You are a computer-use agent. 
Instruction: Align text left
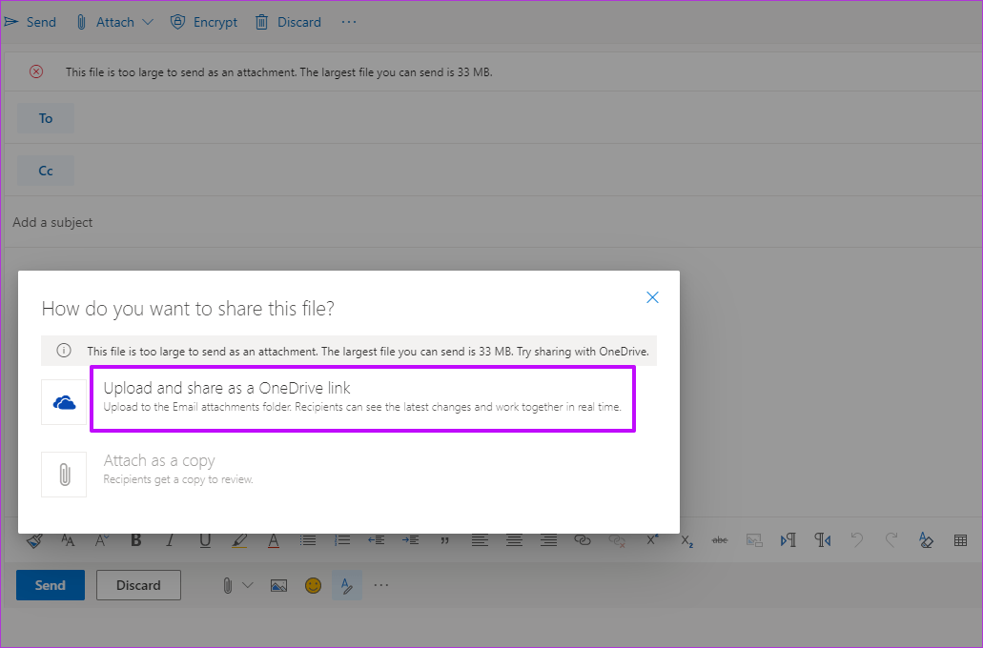480,540
